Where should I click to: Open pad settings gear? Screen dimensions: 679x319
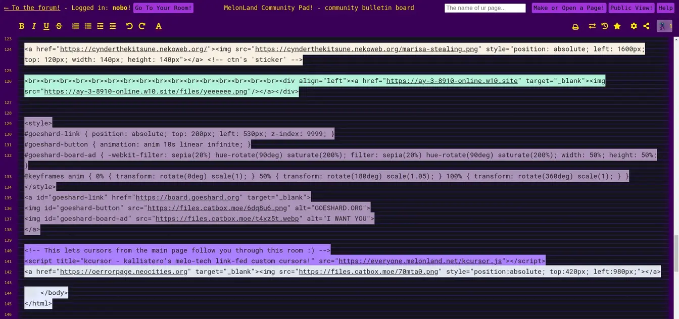(x=634, y=26)
